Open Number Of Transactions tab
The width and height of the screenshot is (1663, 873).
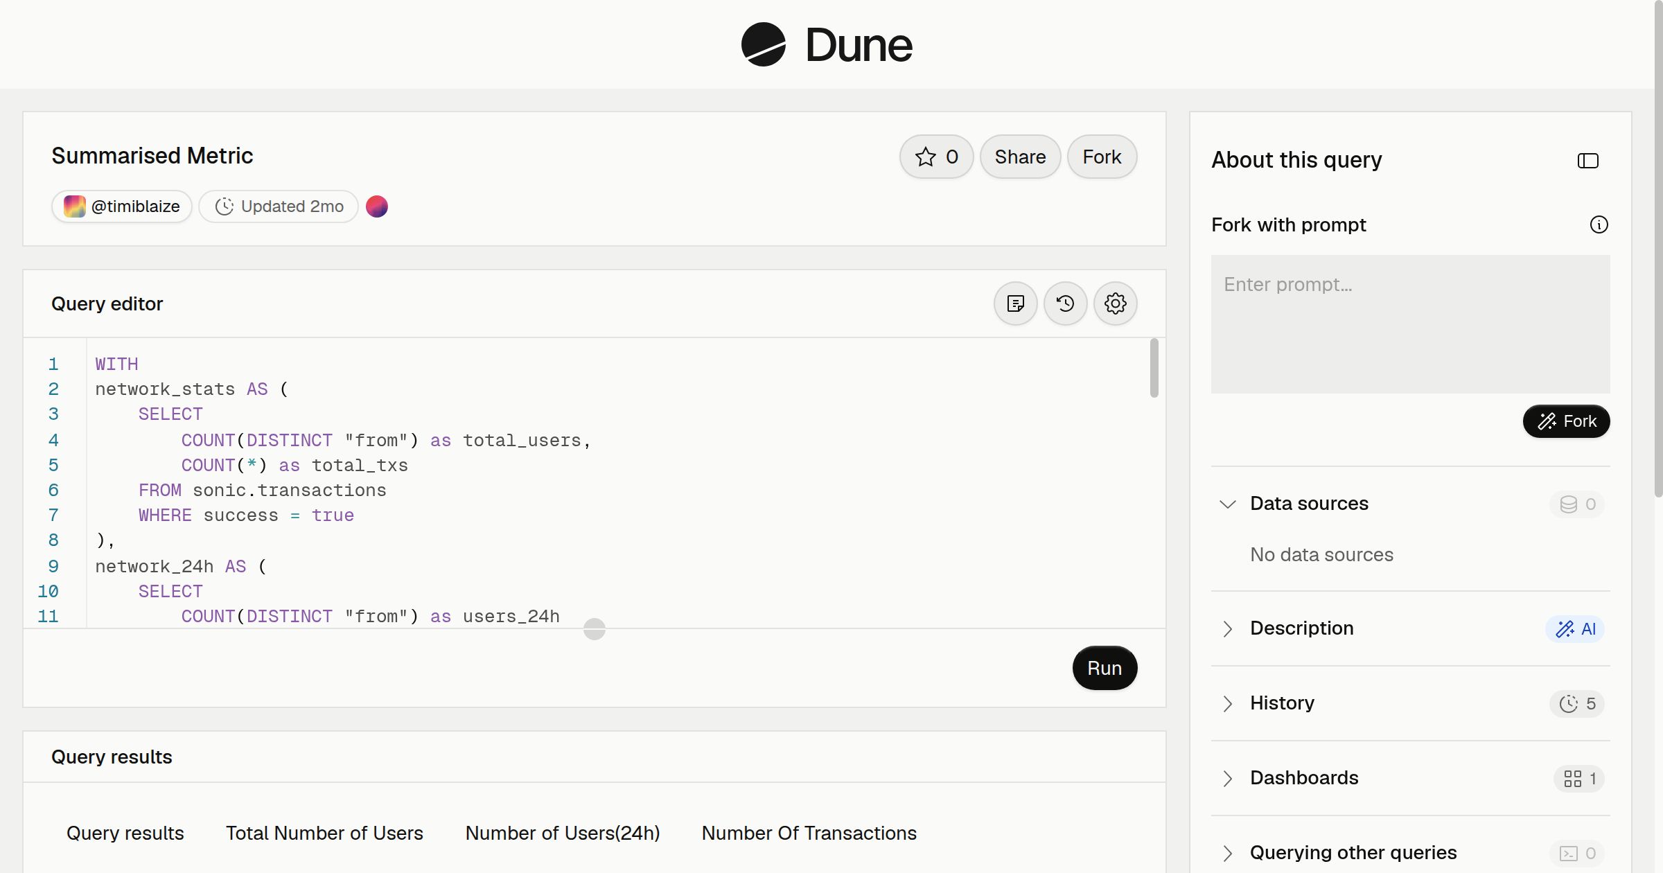point(809,833)
